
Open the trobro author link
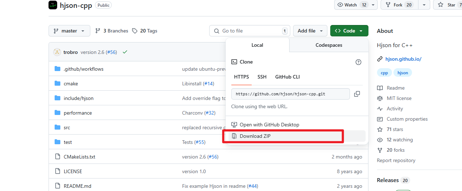pos(71,52)
